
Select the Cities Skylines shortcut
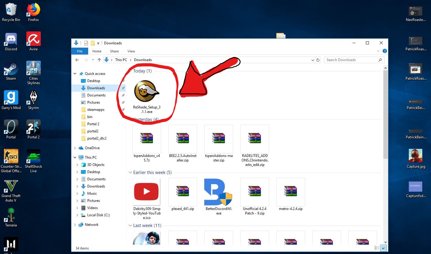click(34, 73)
